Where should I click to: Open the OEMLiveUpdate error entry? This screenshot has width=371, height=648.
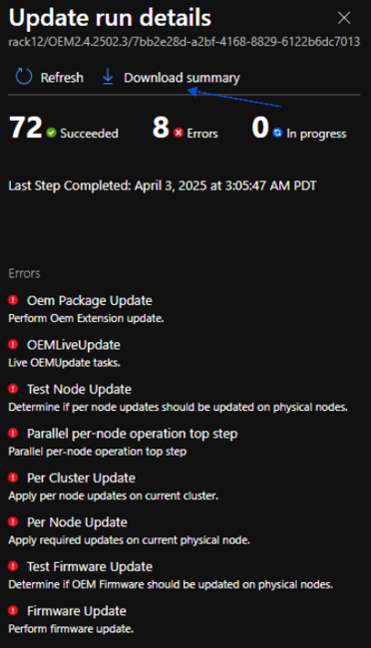[74, 345]
